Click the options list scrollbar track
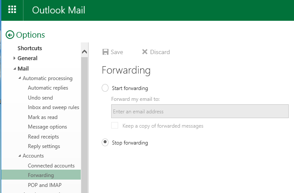The image size is (294, 193). 84,124
